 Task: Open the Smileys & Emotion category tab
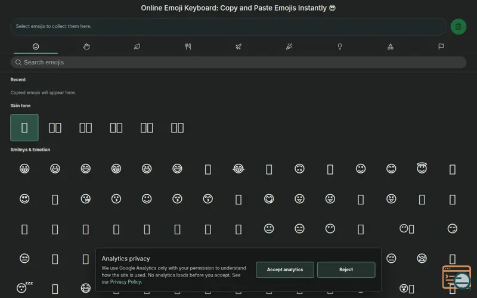coord(36,46)
